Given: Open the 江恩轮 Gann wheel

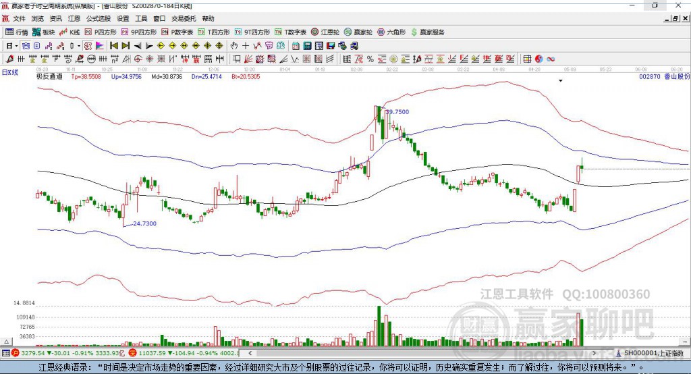Looking at the screenshot, I should 325,32.
